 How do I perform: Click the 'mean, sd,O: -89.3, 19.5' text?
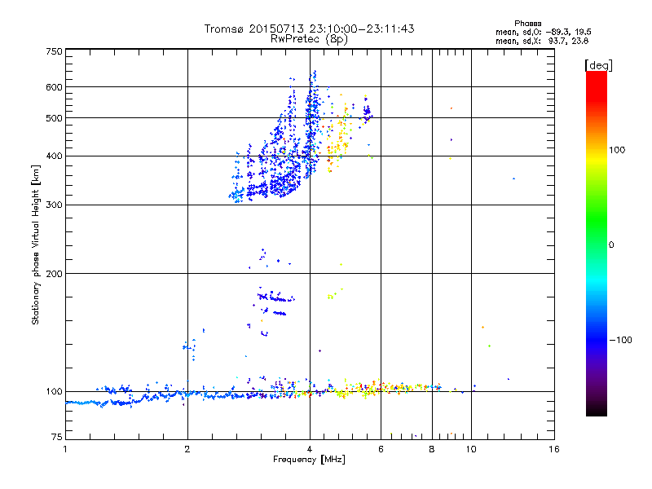tap(543, 32)
